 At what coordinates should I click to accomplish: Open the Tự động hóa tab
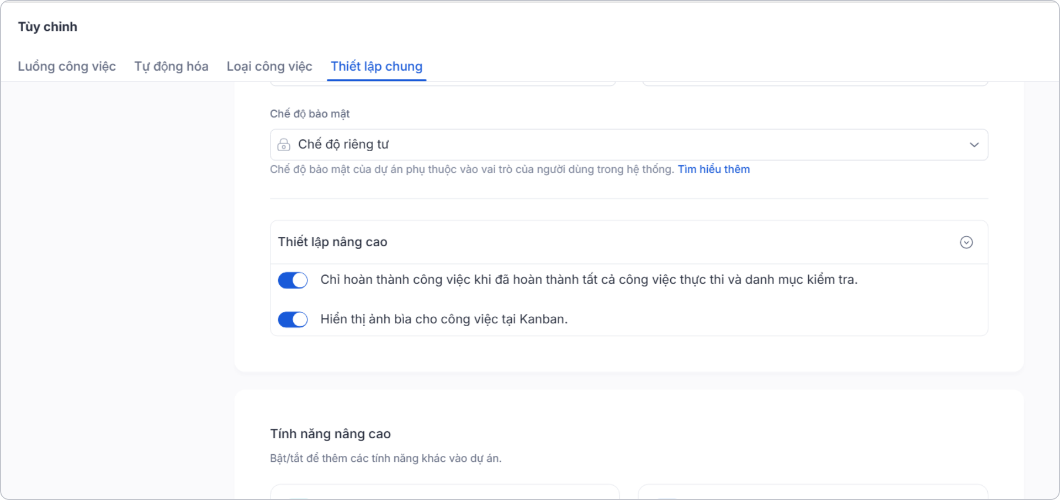[x=171, y=66]
